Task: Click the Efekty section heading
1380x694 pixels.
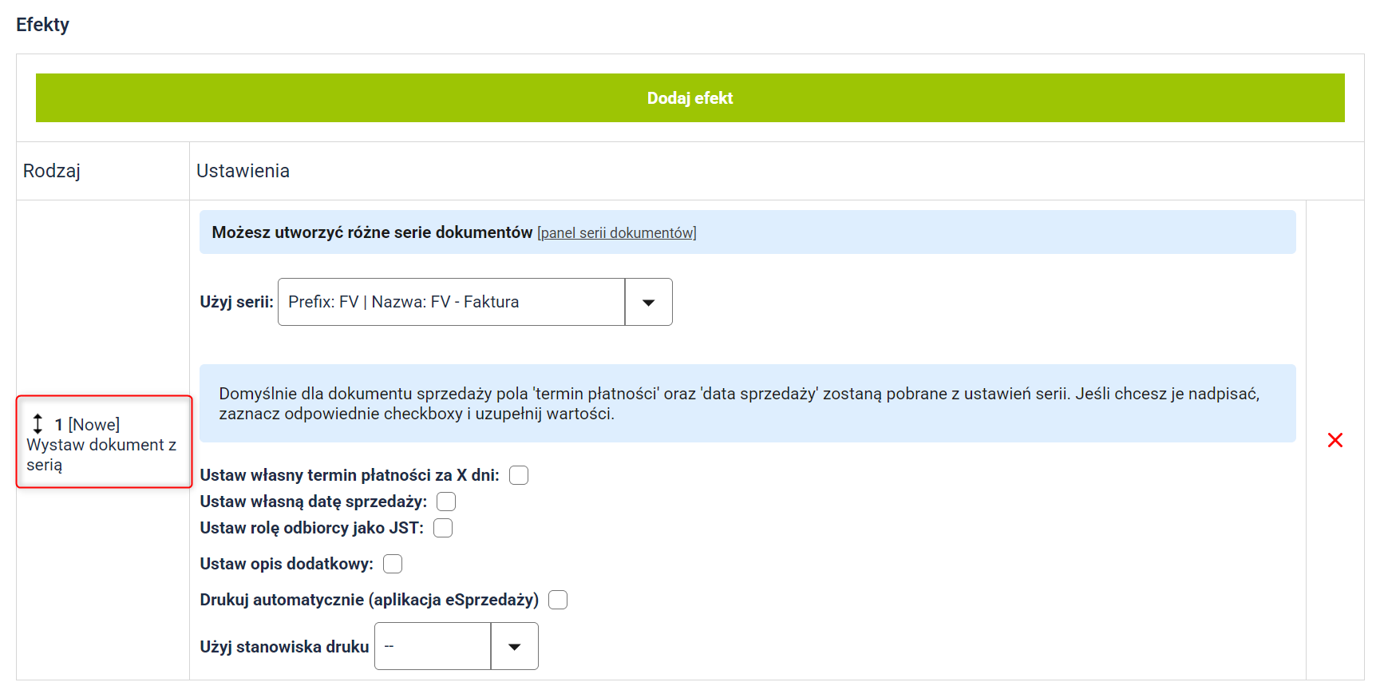Action: [42, 25]
